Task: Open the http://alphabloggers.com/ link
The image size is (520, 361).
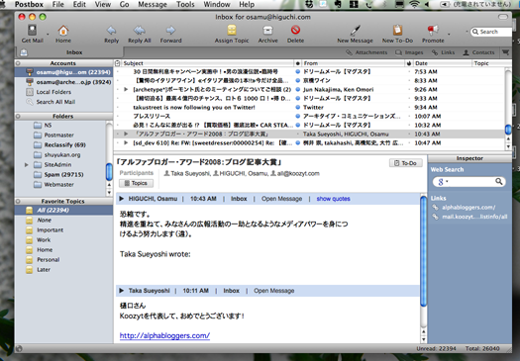Action: click(164, 335)
